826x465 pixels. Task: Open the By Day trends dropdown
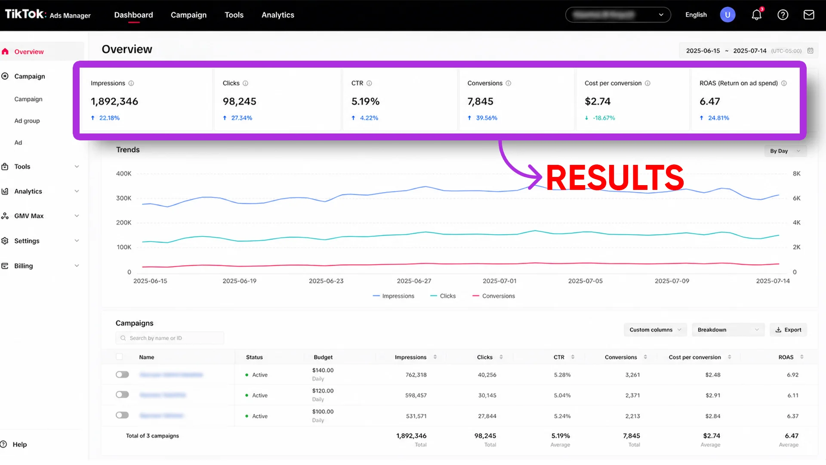785,151
